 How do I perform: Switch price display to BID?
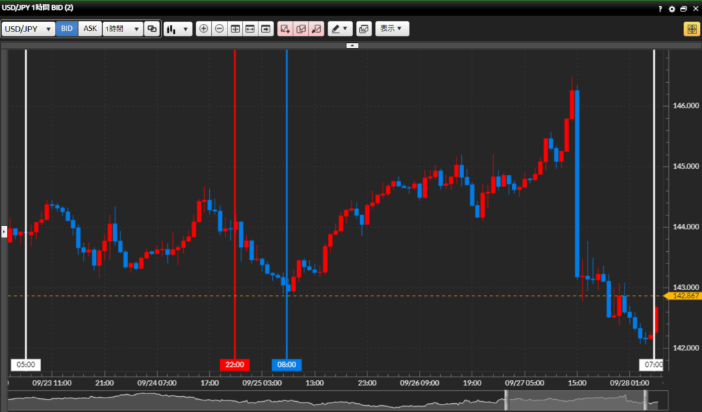click(66, 29)
